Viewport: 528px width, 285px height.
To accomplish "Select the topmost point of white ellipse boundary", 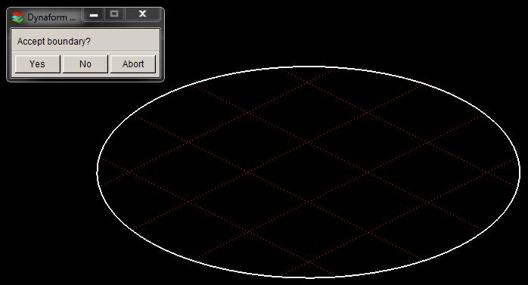I will (308, 67).
